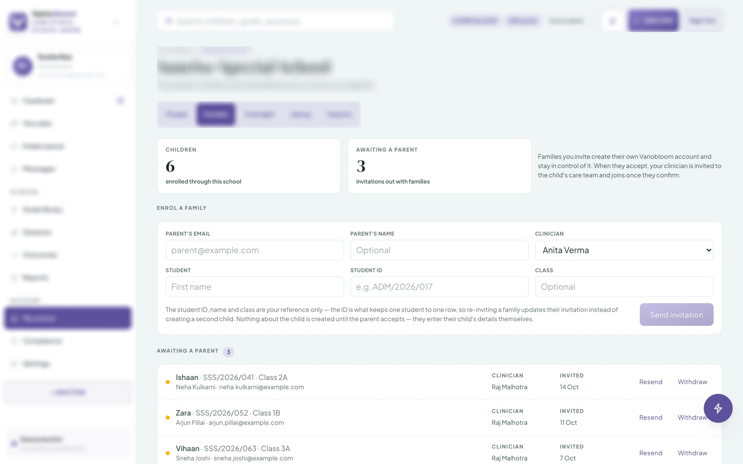Viewport: 743px width, 464px height.
Task: Withdraw Zara's invitation
Action: (693, 417)
